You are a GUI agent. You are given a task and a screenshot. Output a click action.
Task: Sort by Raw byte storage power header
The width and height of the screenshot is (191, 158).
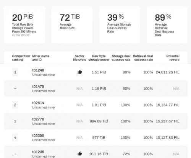(99, 58)
